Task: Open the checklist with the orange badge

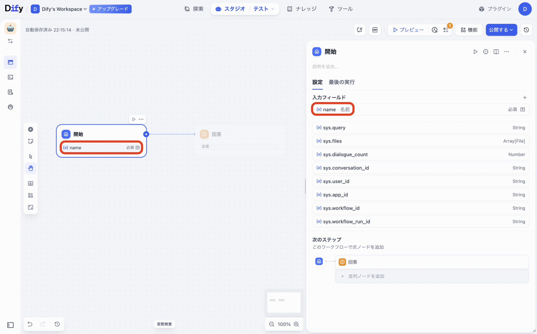Action: [446, 30]
